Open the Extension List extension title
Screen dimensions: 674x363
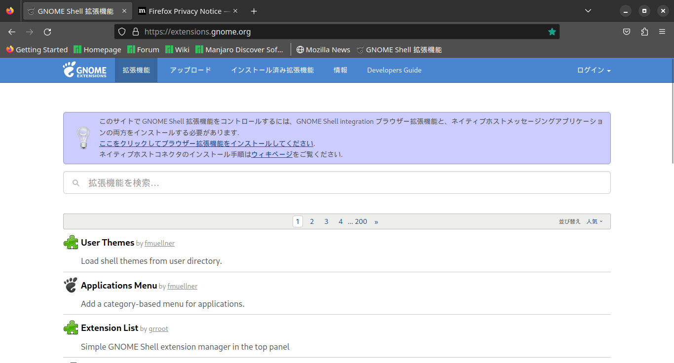(x=110, y=327)
